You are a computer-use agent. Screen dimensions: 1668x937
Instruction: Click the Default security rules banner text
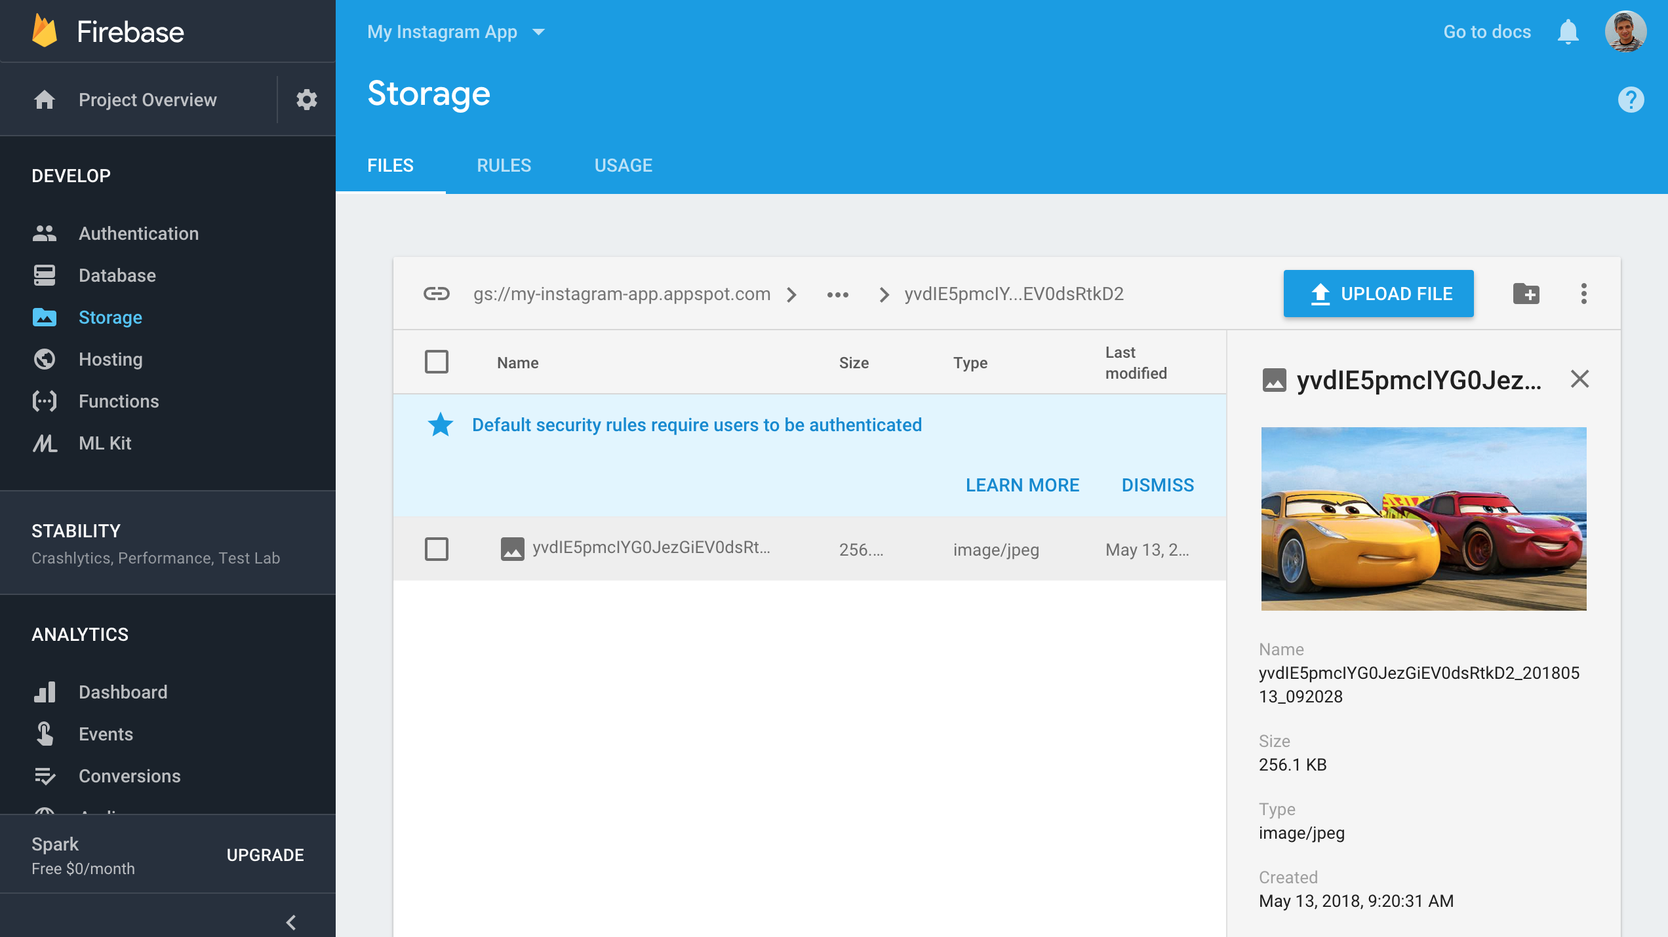(x=697, y=425)
